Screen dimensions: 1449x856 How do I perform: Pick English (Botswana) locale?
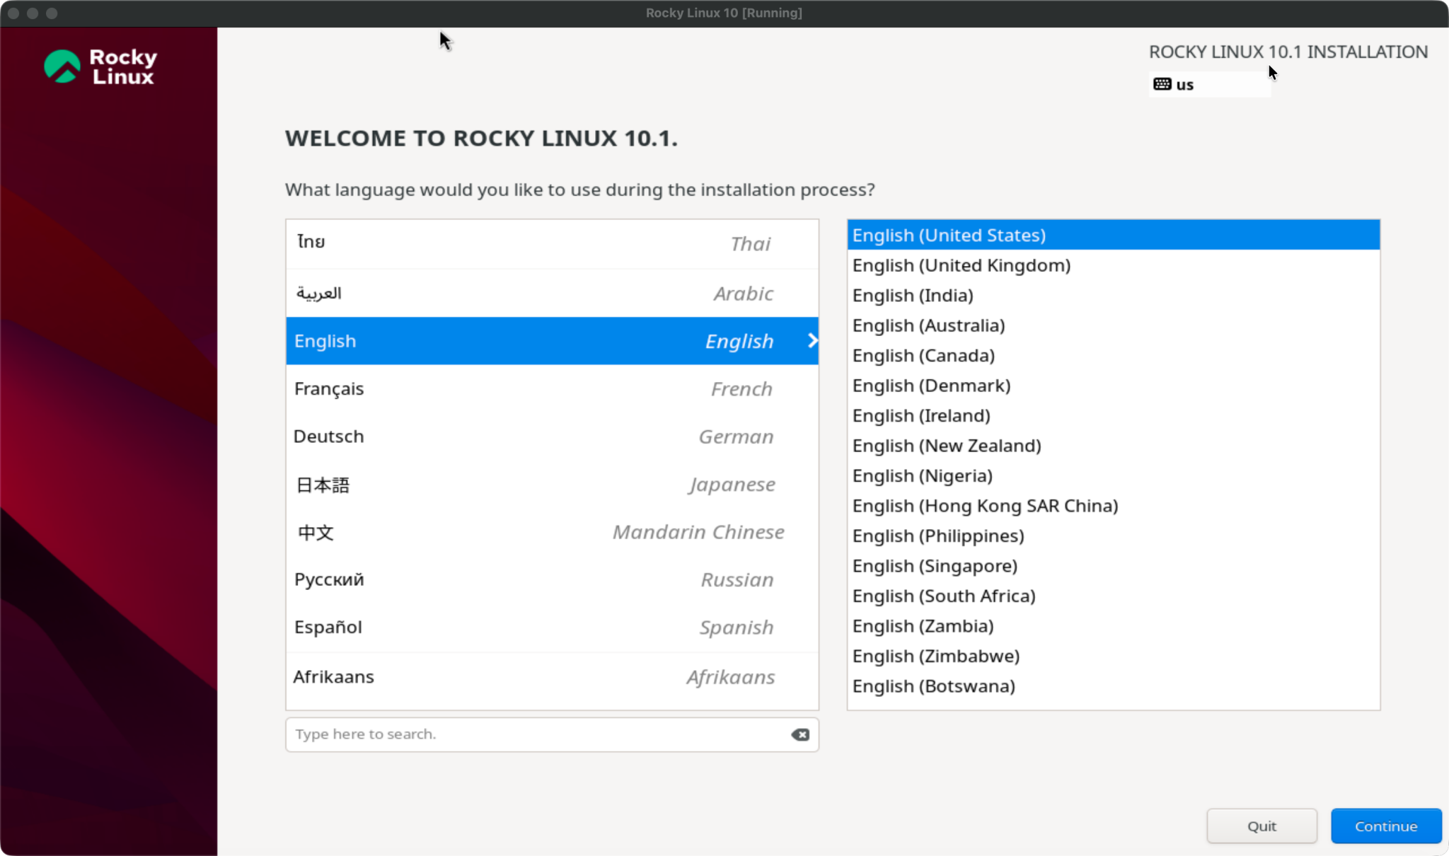(1114, 686)
